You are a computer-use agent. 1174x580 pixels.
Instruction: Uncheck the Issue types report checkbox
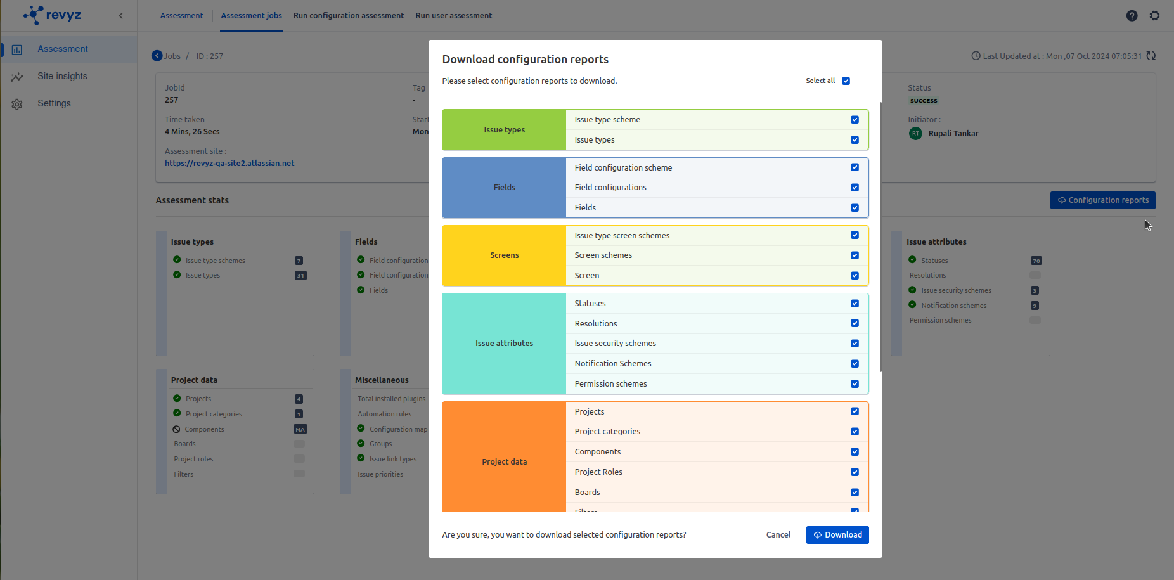pyautogui.click(x=855, y=140)
